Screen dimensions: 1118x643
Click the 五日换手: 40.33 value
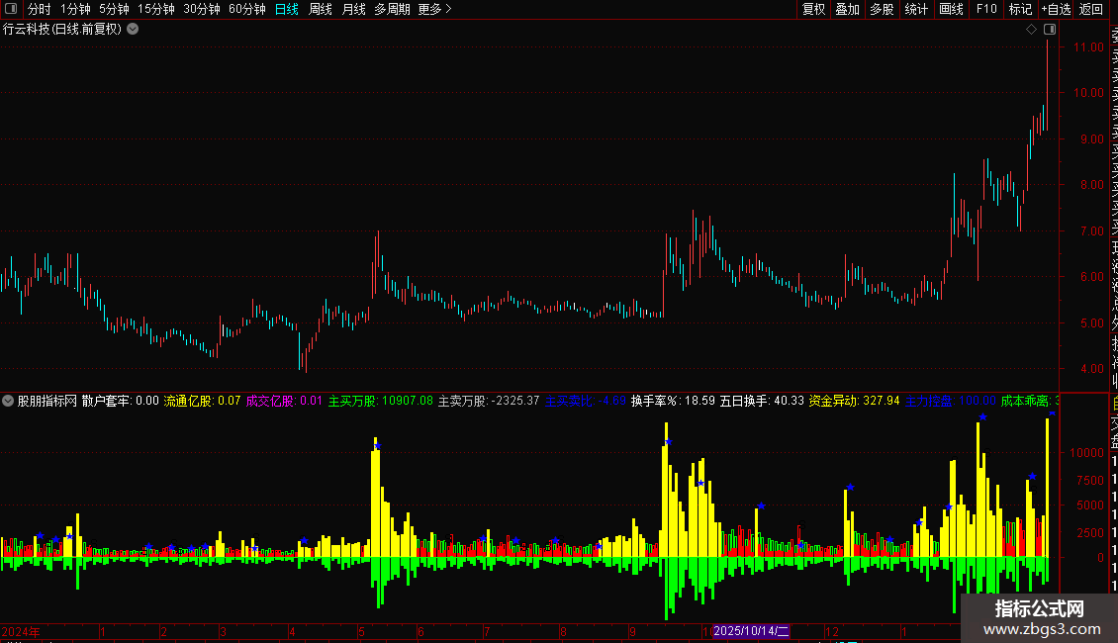point(762,401)
